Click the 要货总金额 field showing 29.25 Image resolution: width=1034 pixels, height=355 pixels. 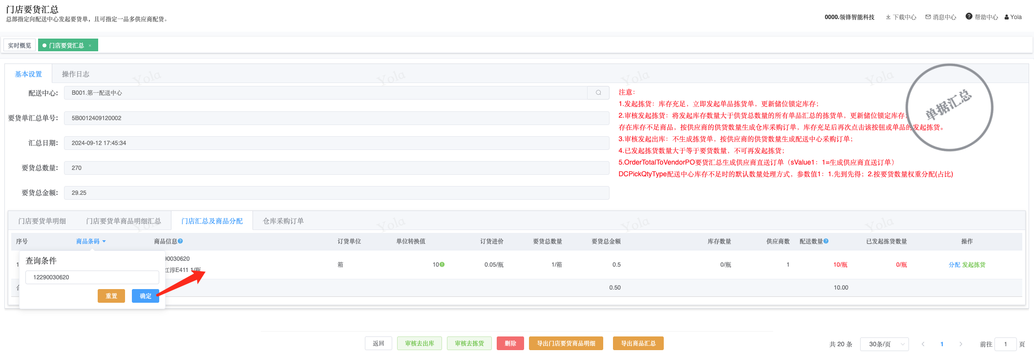(x=337, y=193)
